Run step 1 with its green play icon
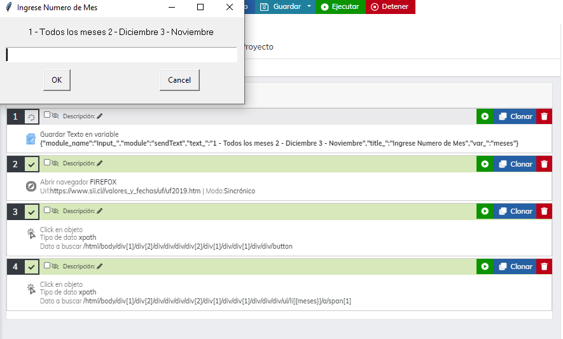Viewport: 563px width, 339px height. pos(485,116)
